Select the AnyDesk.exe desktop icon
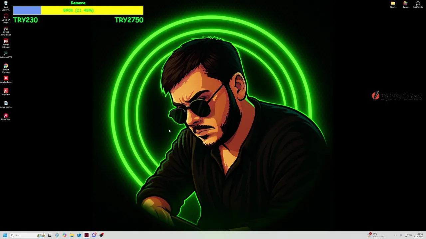This screenshot has width=426, height=239. pos(6,80)
